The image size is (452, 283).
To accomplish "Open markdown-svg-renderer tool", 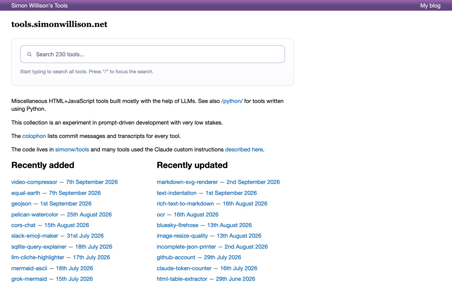I will [x=187, y=182].
